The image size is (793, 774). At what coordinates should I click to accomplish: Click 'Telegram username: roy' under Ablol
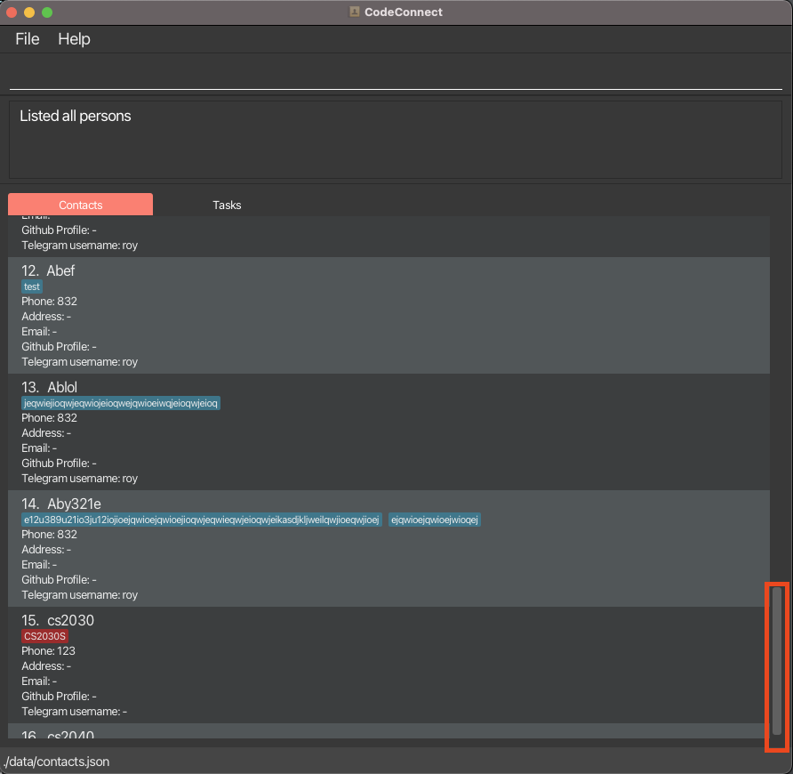click(79, 479)
